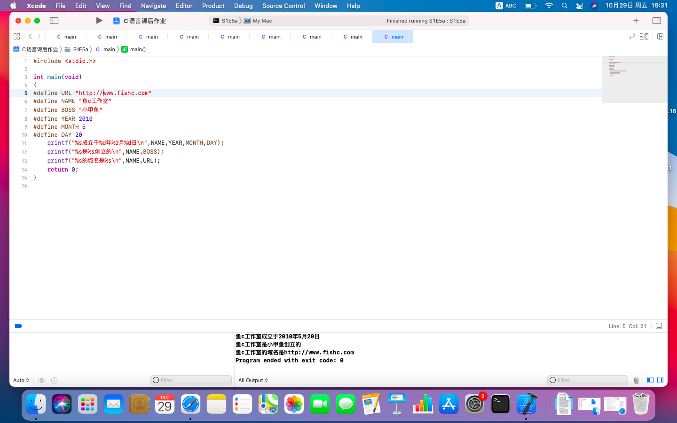This screenshot has width=677, height=423.
Task: Open S1E5a folder breadcrumb
Action: point(77,49)
